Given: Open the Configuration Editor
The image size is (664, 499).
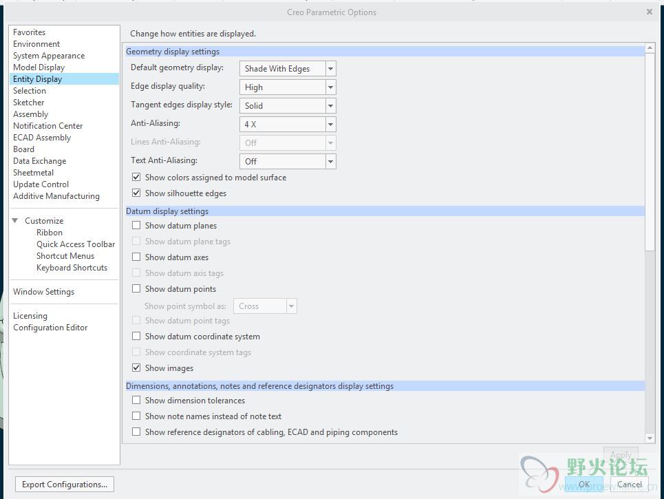Looking at the screenshot, I should 50,328.
